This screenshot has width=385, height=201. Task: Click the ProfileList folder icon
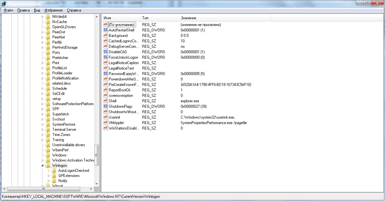[48, 68]
